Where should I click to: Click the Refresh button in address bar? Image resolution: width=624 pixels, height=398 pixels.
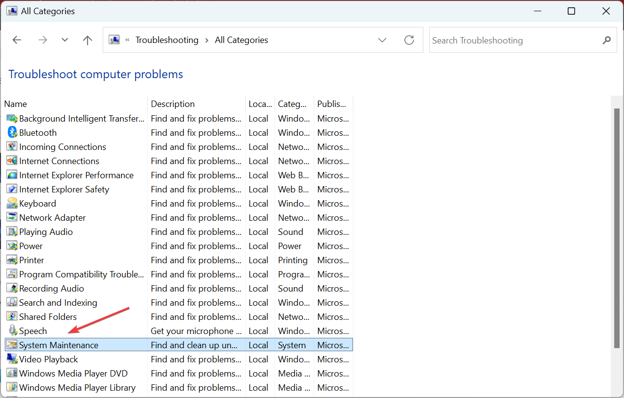tap(409, 40)
